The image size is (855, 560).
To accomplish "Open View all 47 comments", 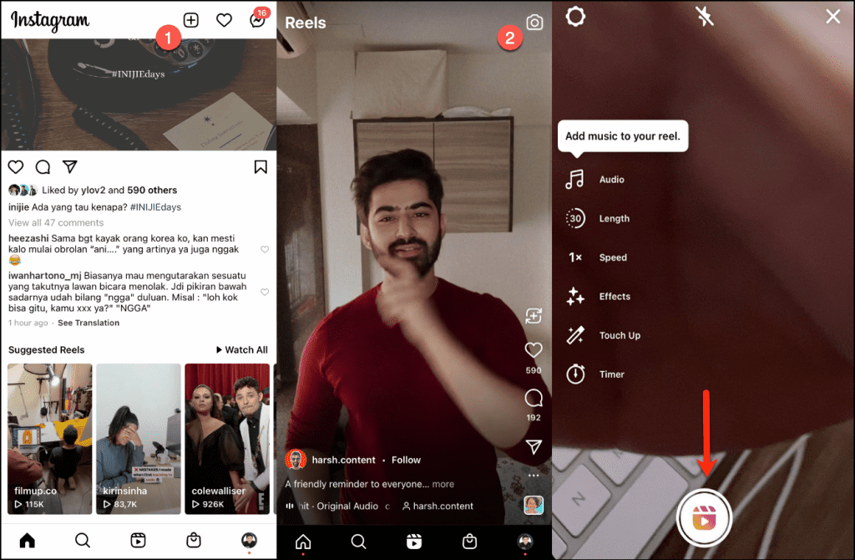I will tap(56, 222).
